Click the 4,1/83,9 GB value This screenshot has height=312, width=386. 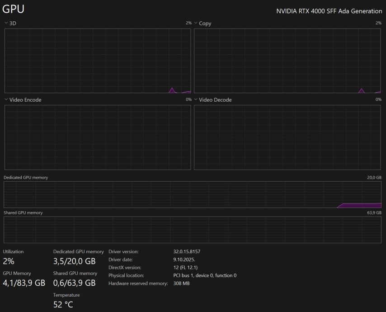point(24,283)
